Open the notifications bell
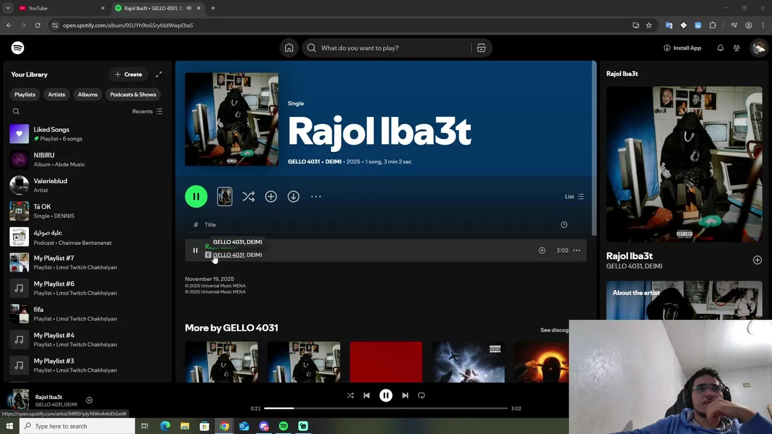 720,48
